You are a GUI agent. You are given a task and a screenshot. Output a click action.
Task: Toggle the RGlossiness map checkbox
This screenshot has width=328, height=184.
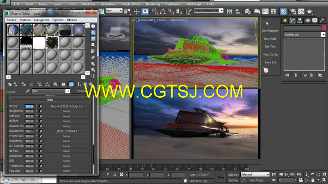[x=41, y=131]
